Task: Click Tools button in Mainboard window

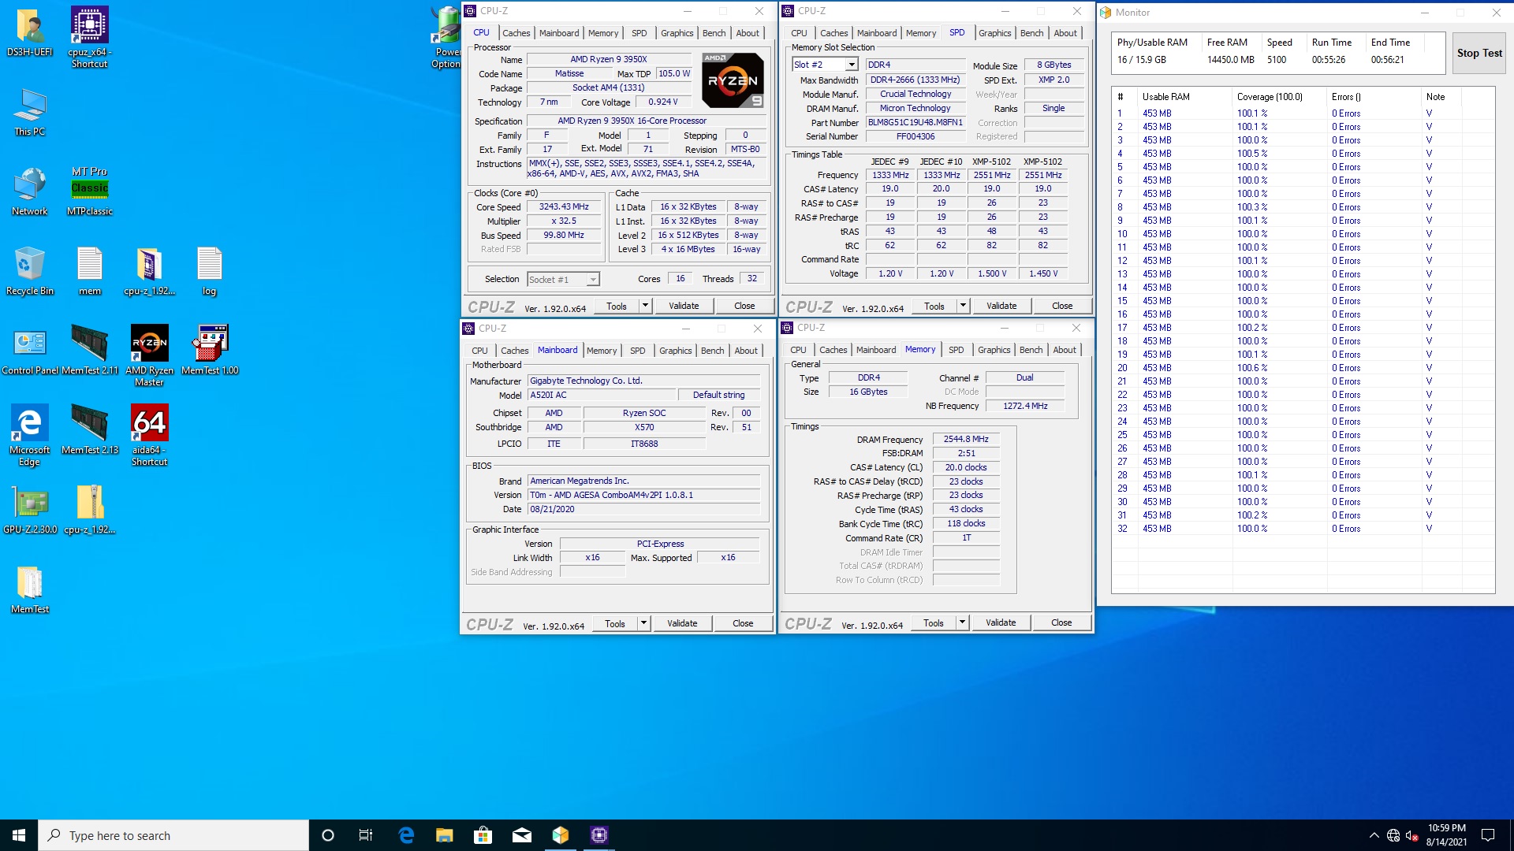Action: click(x=615, y=623)
